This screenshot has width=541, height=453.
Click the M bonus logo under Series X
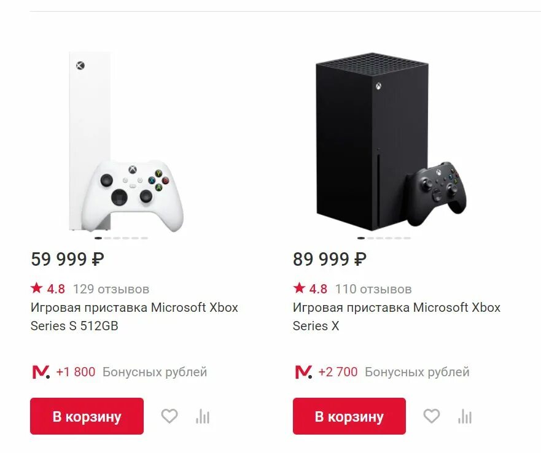click(x=303, y=372)
